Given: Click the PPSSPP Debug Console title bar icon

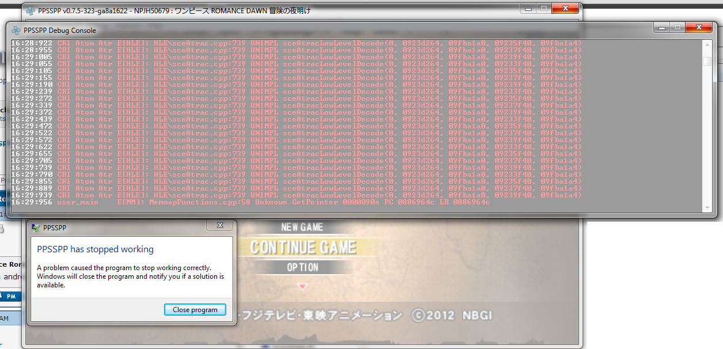Looking at the screenshot, I should pyautogui.click(x=16, y=30).
